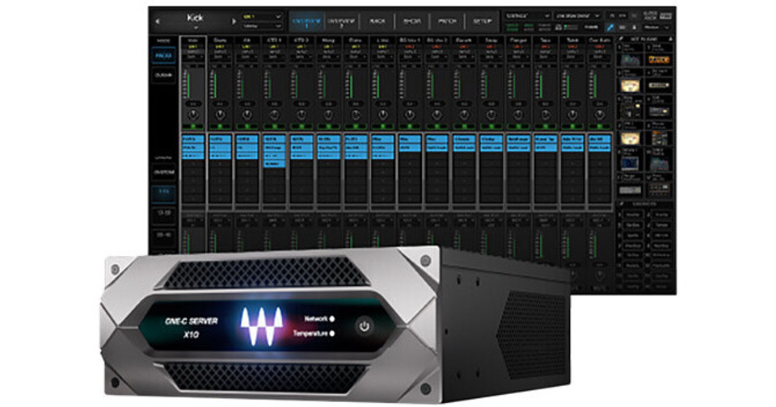The width and height of the screenshot is (776, 407).
Task: Open hot plugin slot 4 thumbnail
Action: click(660, 86)
